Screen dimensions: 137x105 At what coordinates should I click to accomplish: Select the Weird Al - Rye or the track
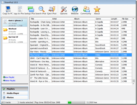81,81
